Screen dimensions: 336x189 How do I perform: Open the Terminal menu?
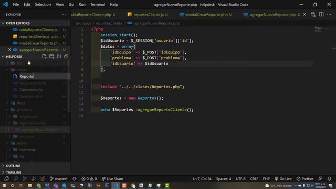98,5
